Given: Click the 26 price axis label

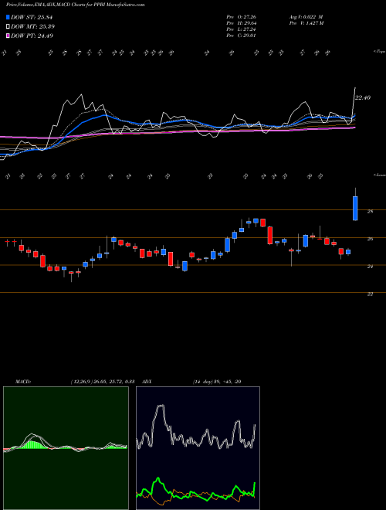Looking at the screenshot, I should click(370, 239).
